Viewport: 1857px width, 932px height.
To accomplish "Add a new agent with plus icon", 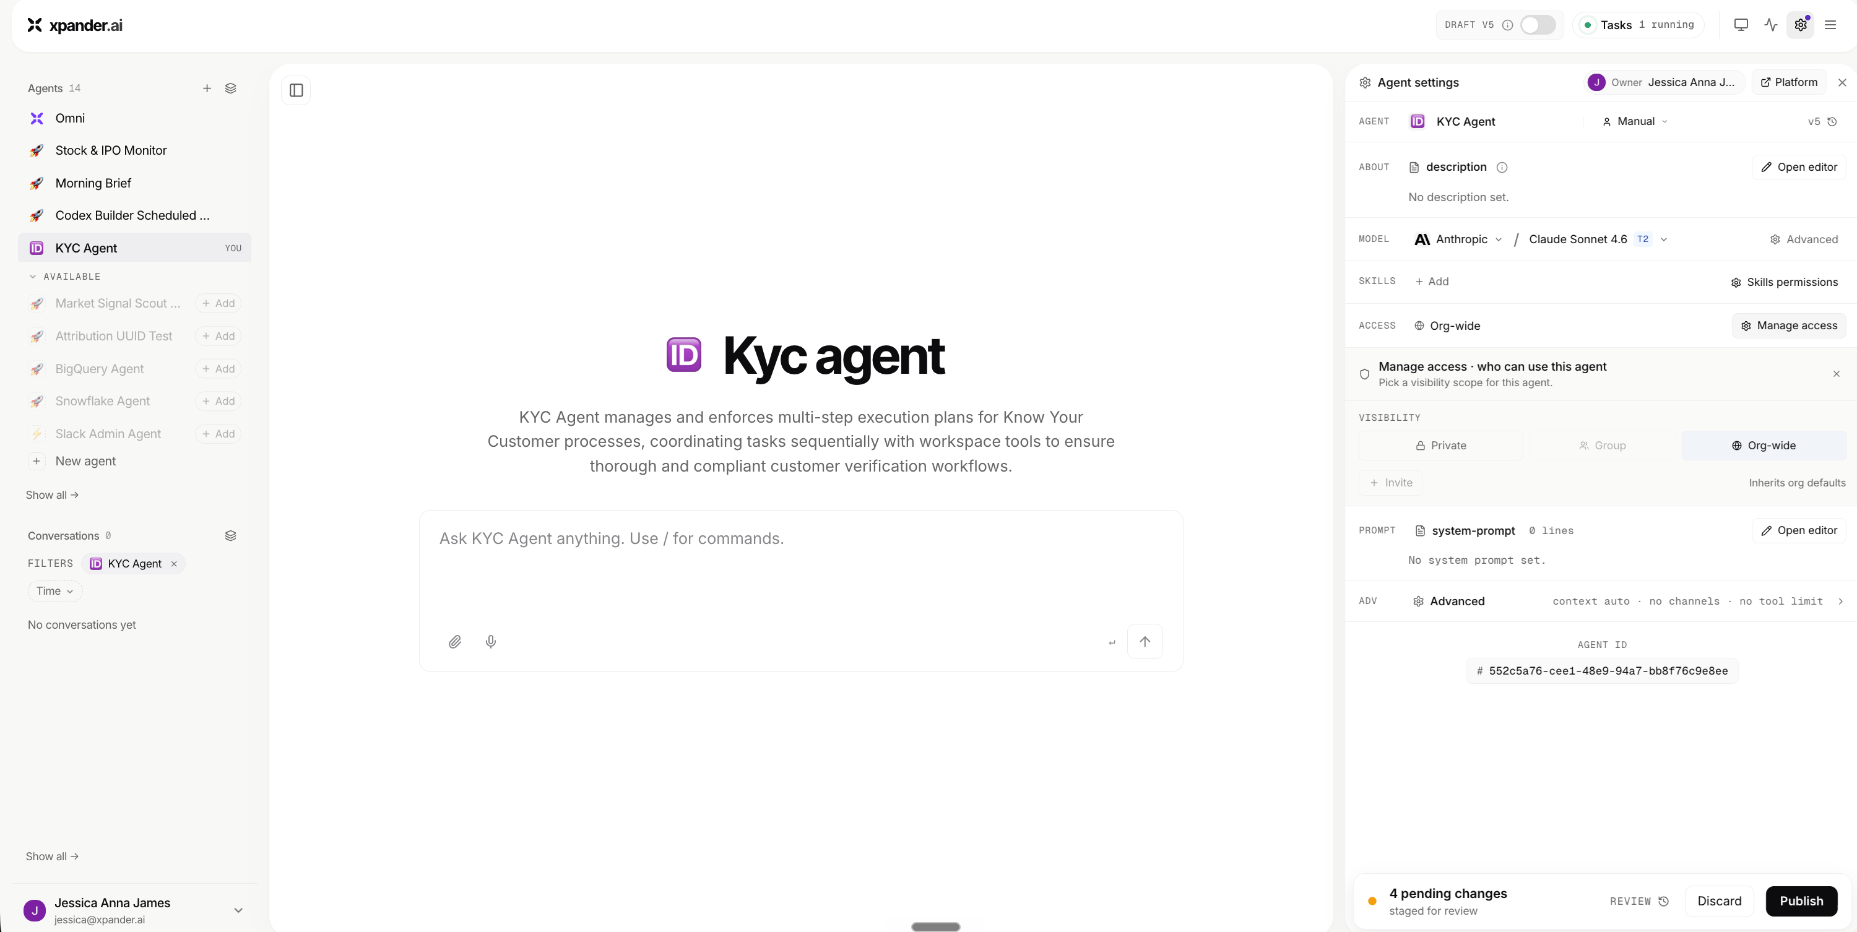I will click(x=207, y=88).
